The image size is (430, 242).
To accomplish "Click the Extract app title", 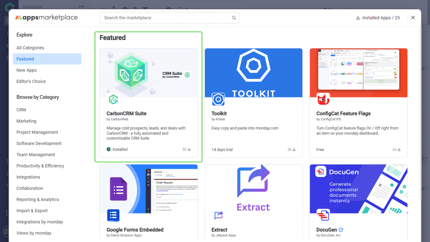I will (x=219, y=230).
